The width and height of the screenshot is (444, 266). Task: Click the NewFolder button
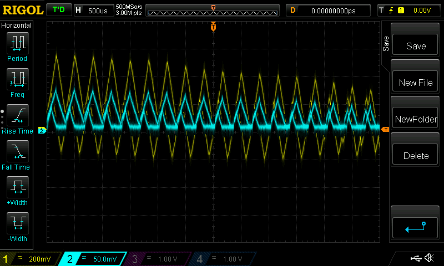coord(415,119)
